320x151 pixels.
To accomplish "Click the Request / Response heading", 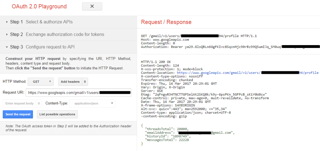I will 166,22.
